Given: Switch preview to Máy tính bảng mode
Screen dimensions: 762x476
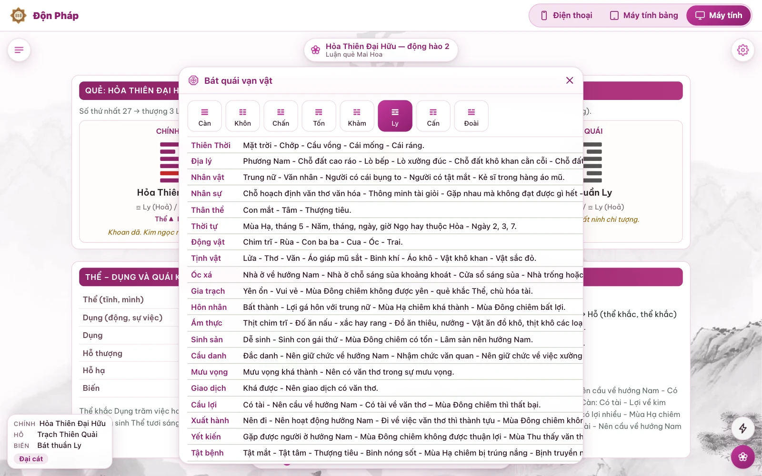Looking at the screenshot, I should [x=644, y=16].
